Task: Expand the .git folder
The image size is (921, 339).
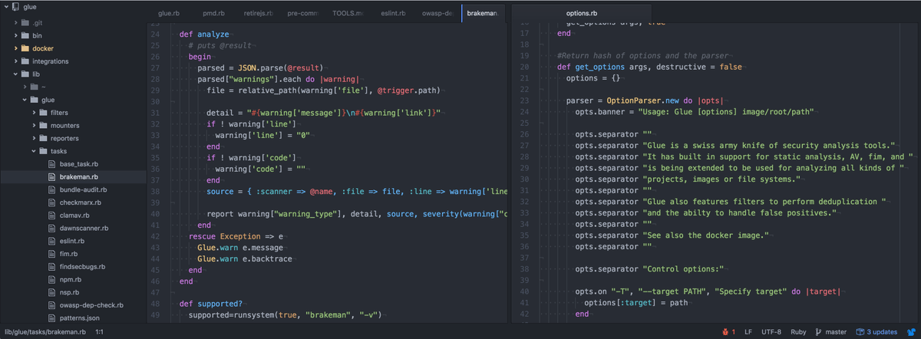Action: coord(15,23)
